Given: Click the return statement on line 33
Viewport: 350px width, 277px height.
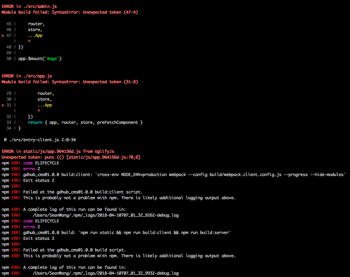Looking at the screenshot, I should click(x=85, y=122).
